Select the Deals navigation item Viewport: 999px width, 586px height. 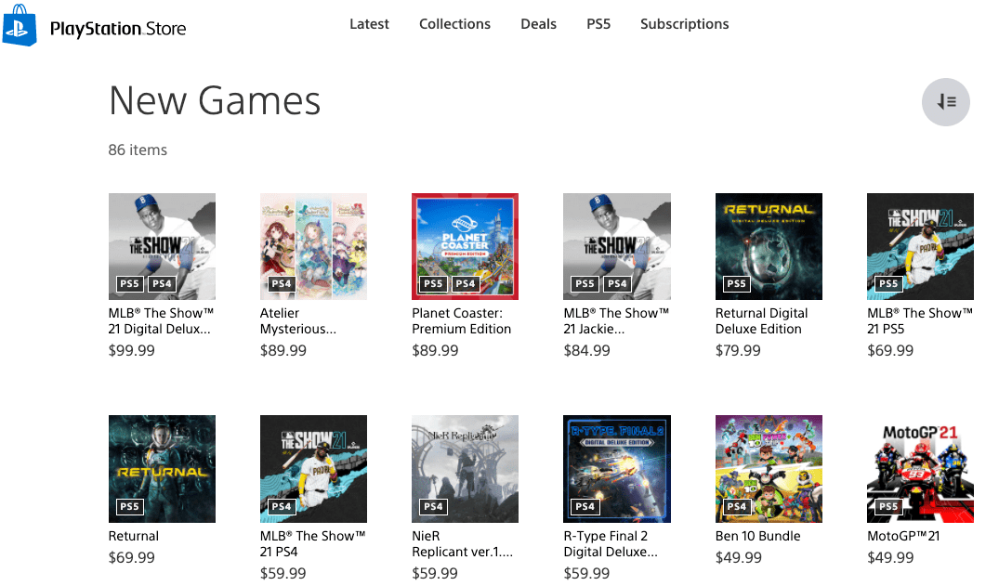click(x=538, y=24)
